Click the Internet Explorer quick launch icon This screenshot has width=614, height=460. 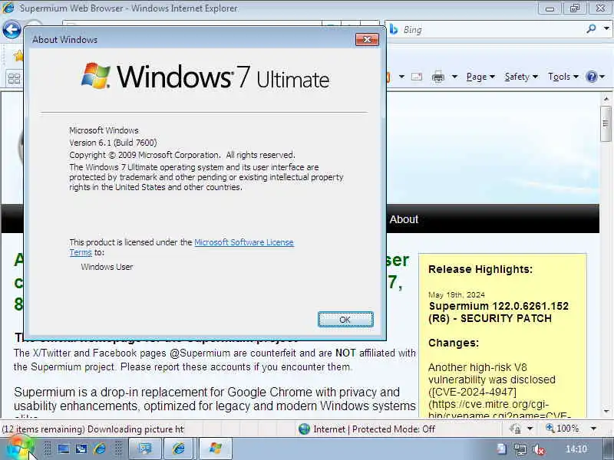tap(100, 449)
